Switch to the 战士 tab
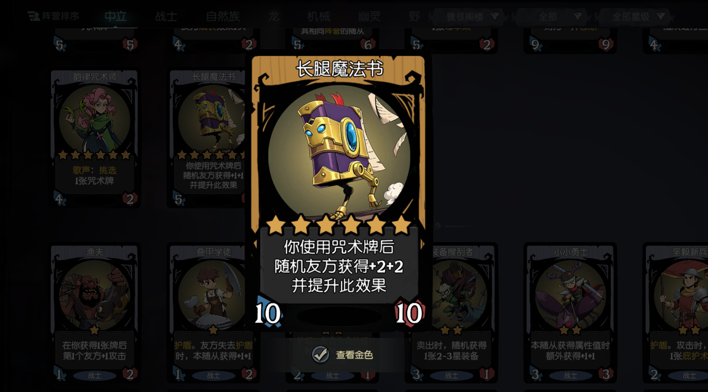The width and height of the screenshot is (708, 392). pos(166,17)
